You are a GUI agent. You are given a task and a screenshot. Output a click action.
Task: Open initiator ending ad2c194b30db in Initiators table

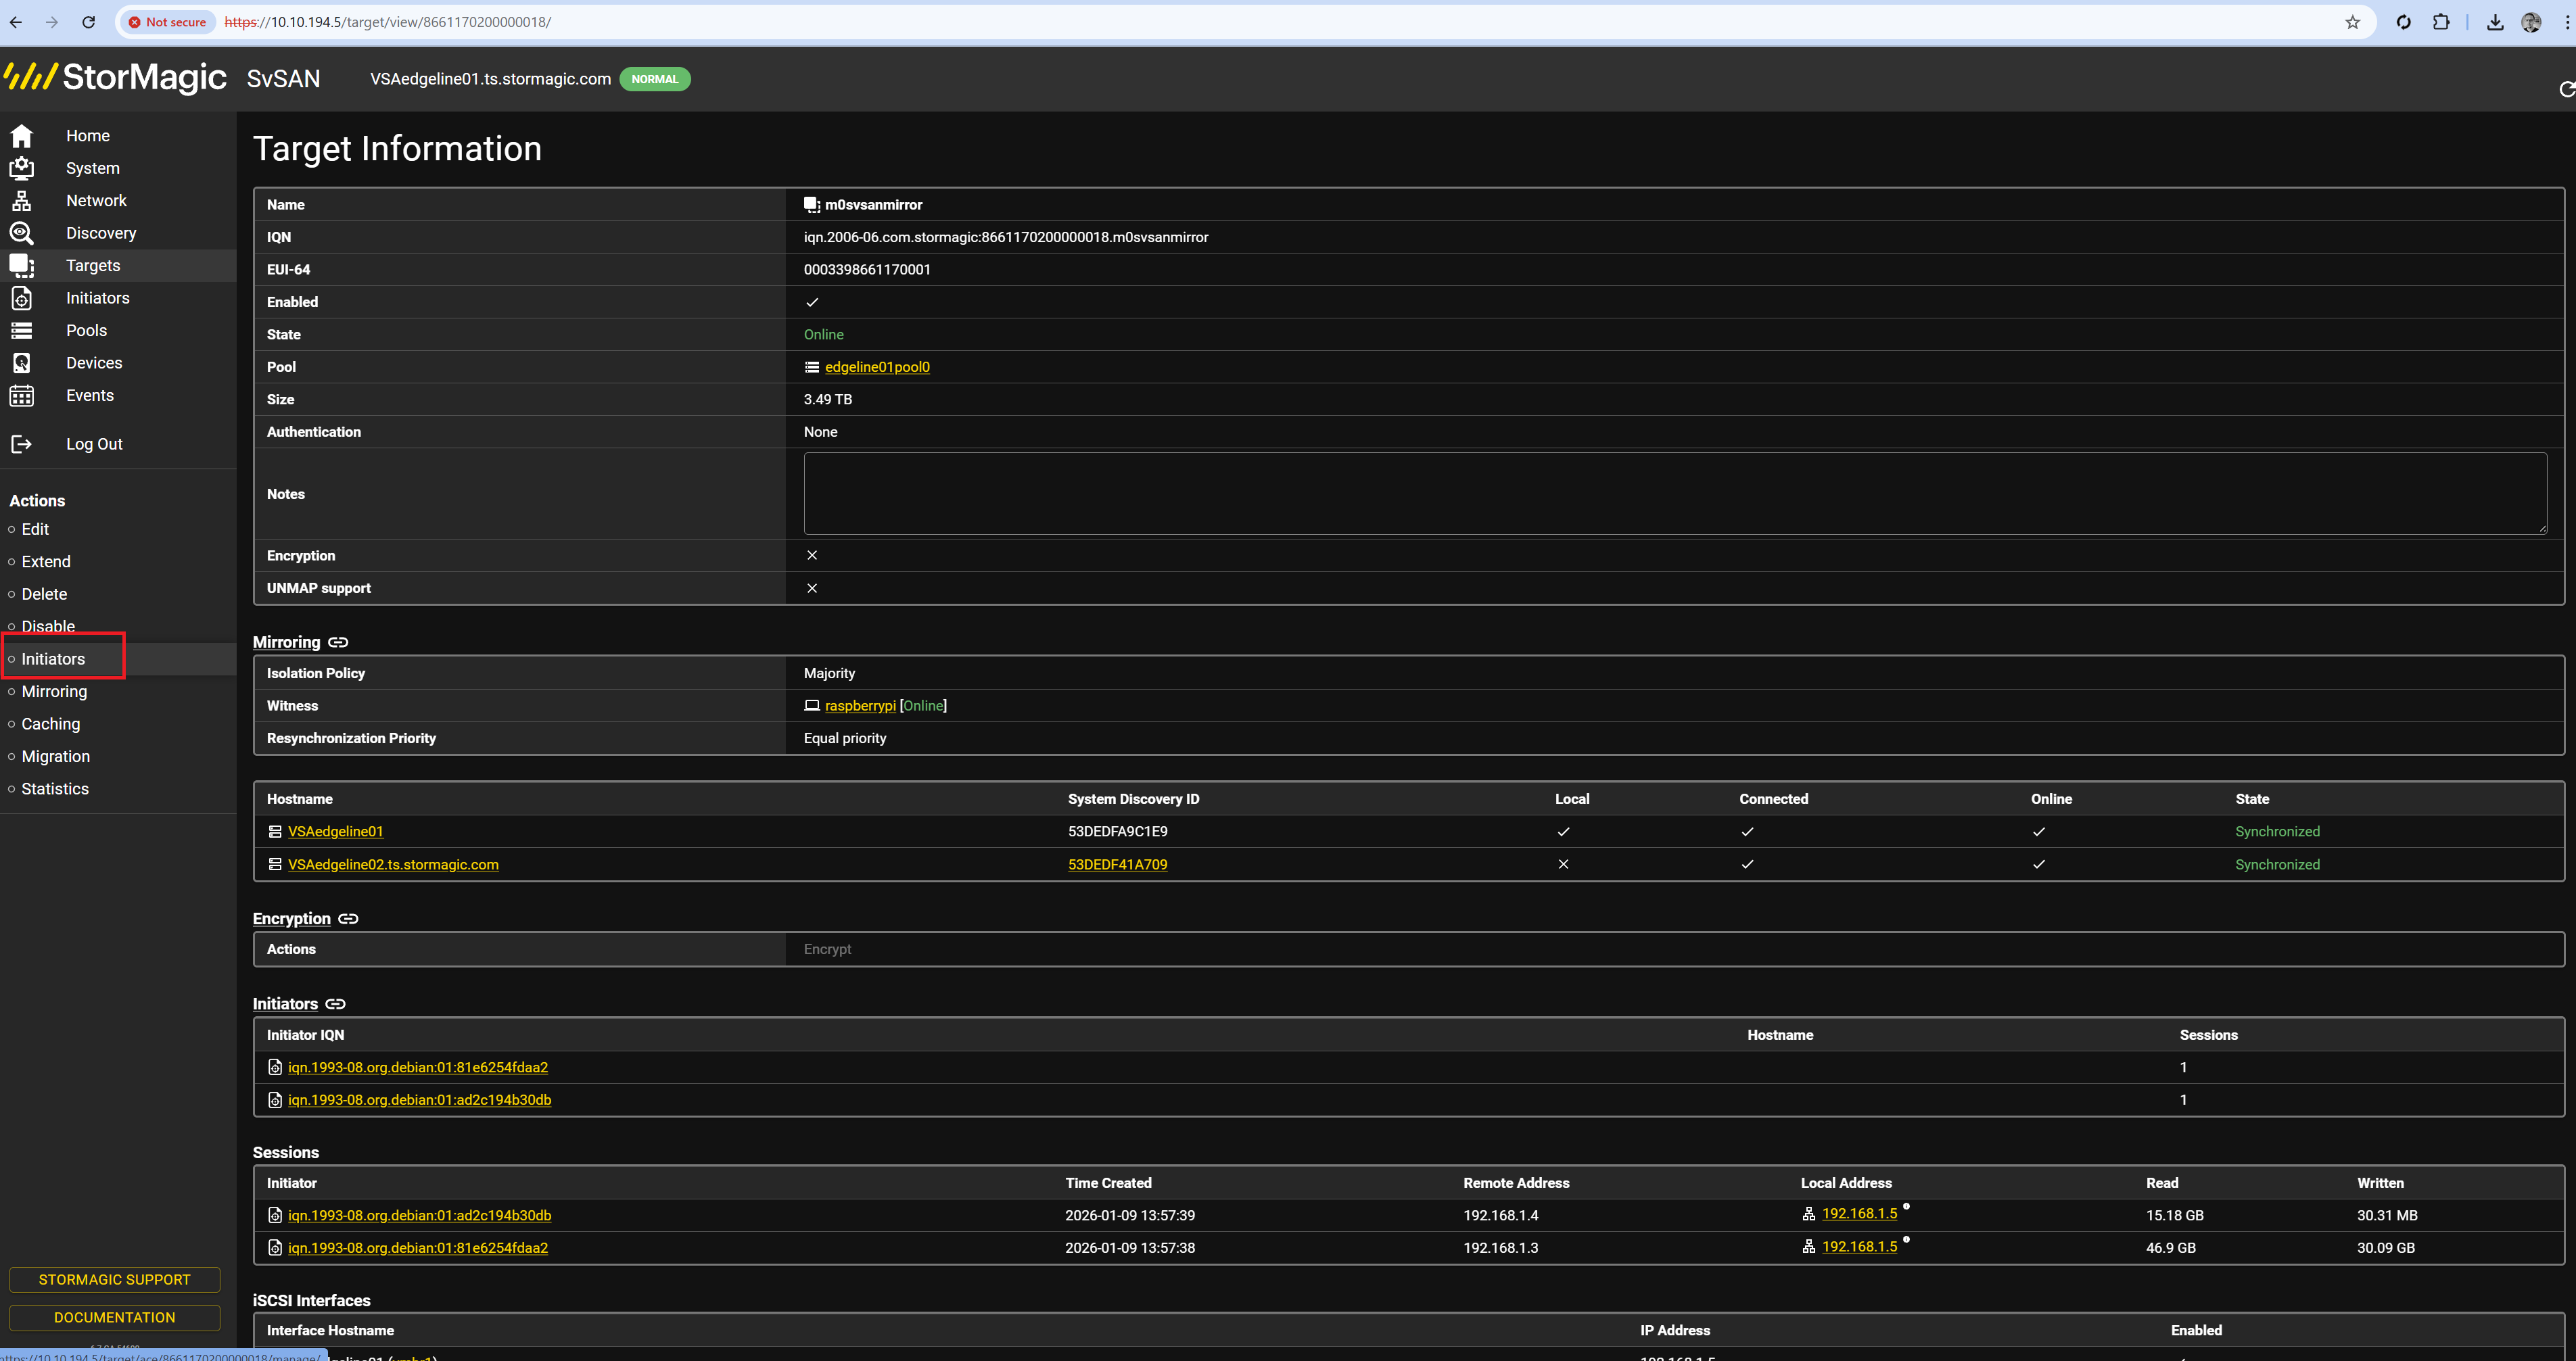420,1100
